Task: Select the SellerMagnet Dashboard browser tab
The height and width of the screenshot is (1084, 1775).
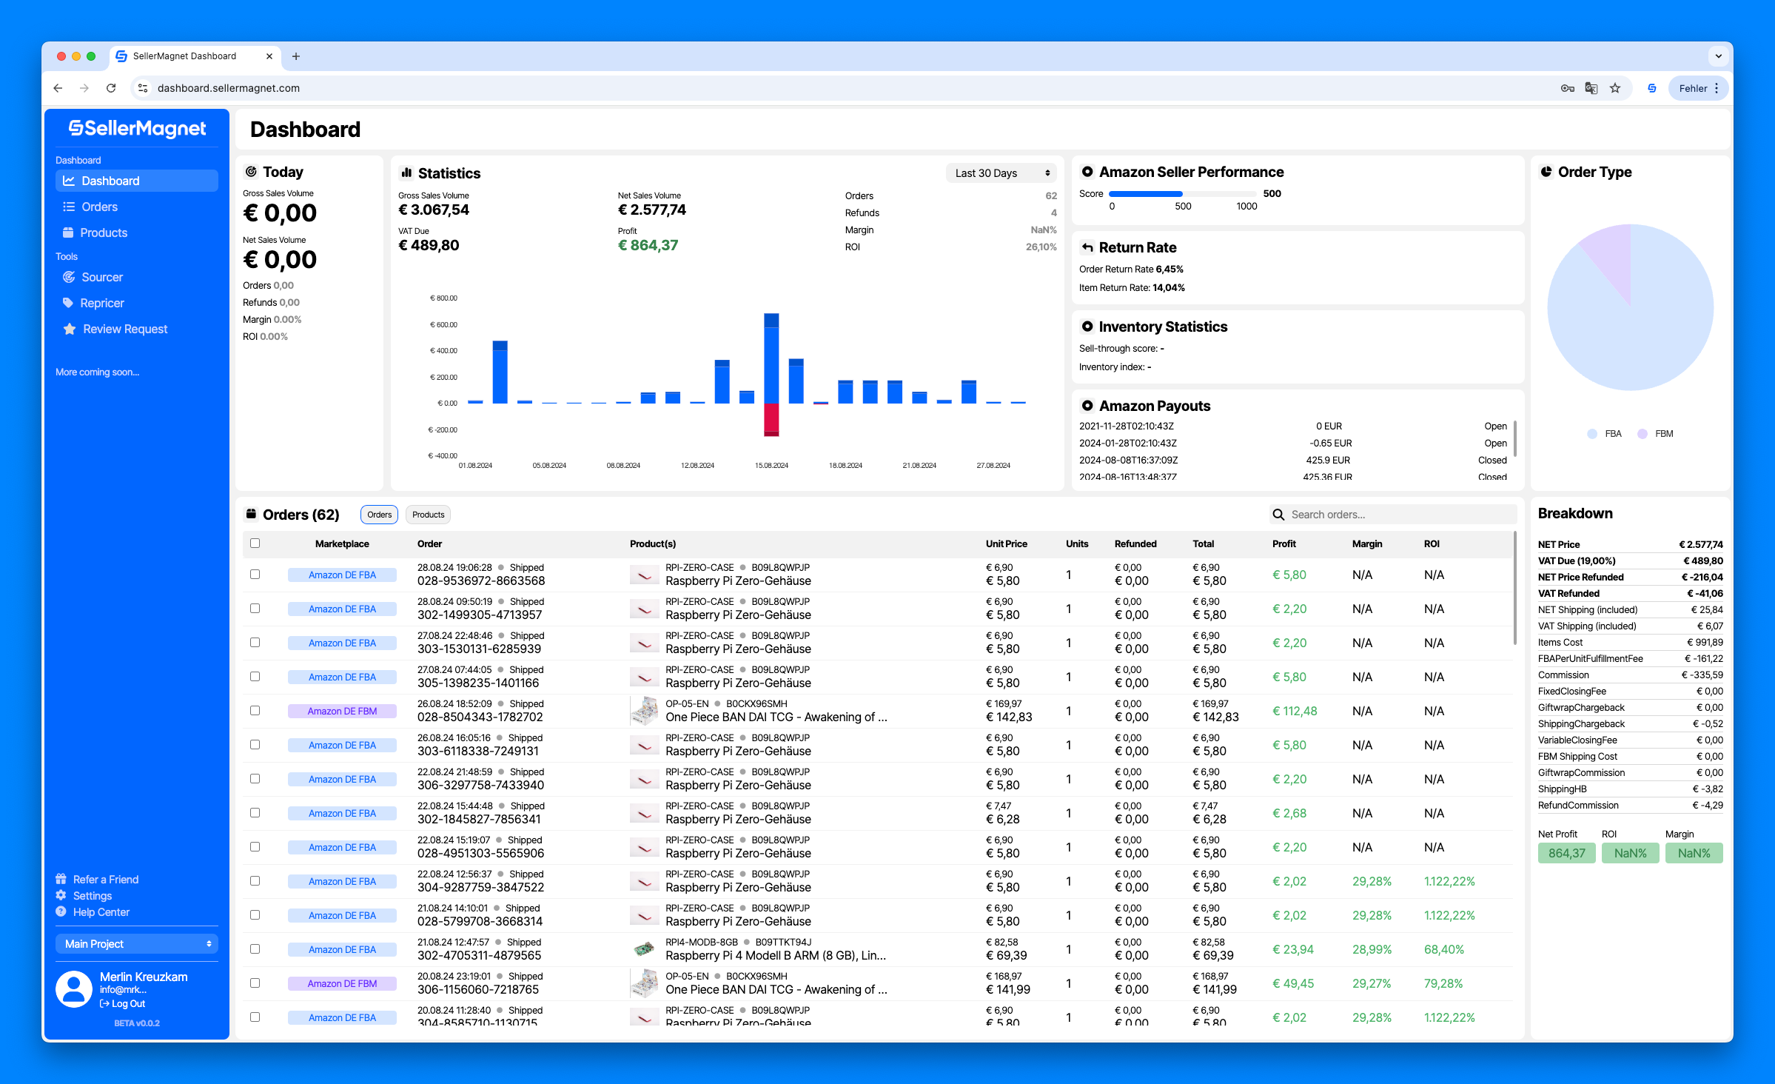Action: (x=196, y=56)
